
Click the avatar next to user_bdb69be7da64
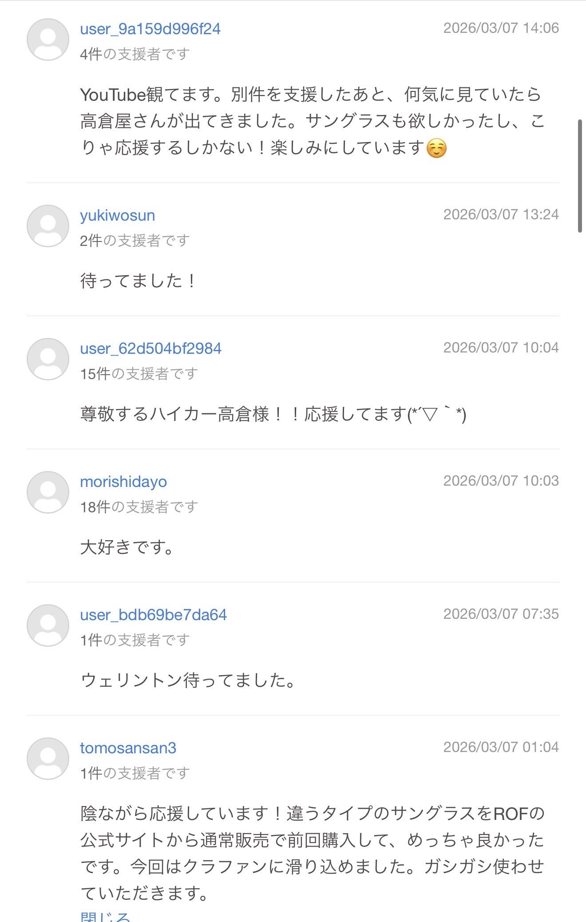point(48,625)
